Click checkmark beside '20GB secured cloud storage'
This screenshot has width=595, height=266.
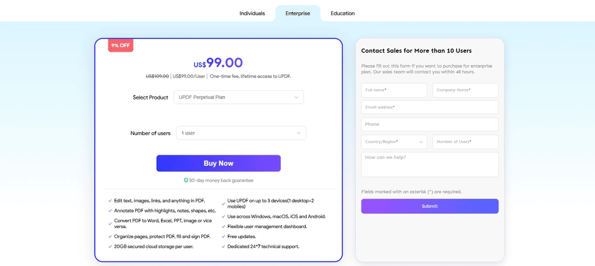[x=110, y=247]
